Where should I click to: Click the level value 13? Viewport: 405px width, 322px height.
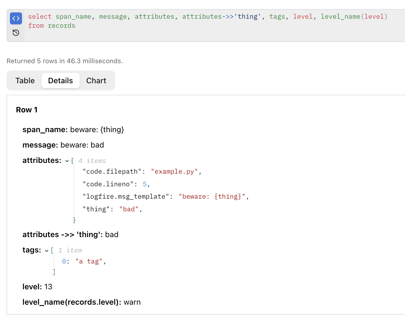(48, 287)
